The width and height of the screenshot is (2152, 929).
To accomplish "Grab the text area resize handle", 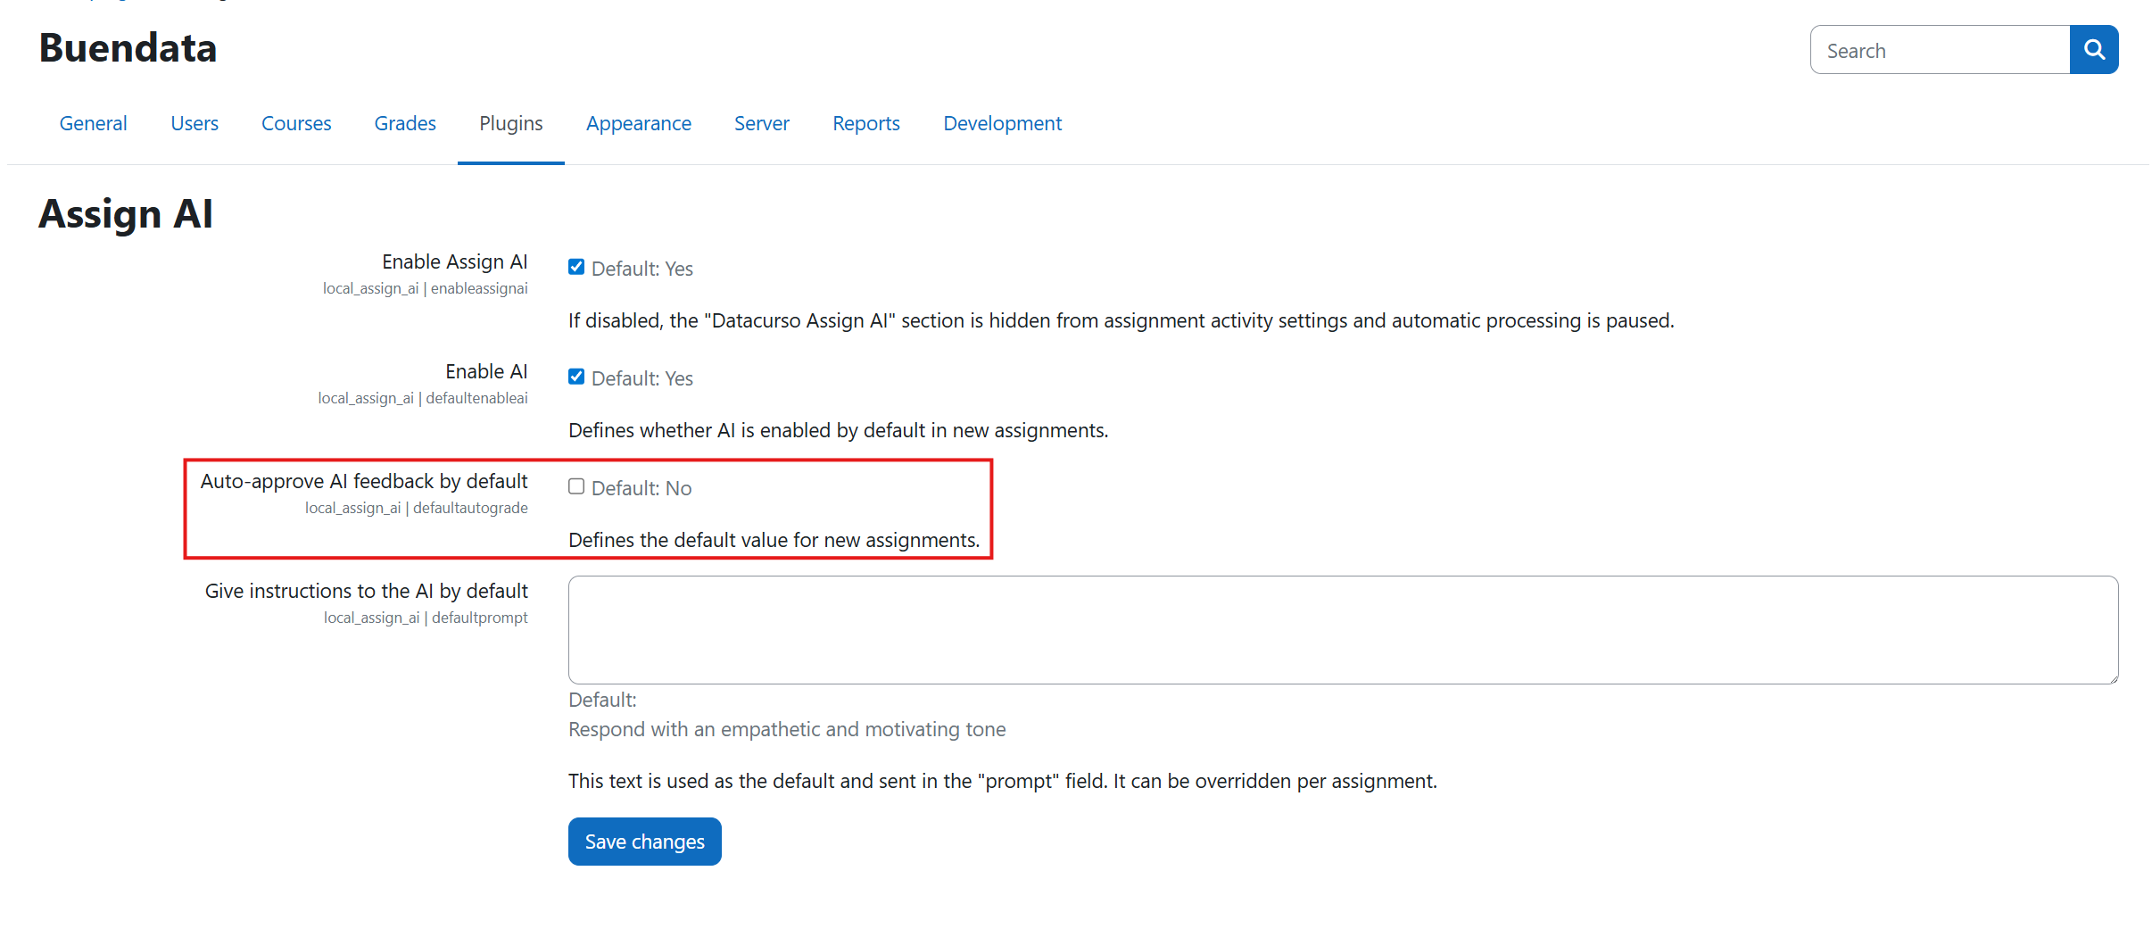I will pyautogui.click(x=2112, y=677).
